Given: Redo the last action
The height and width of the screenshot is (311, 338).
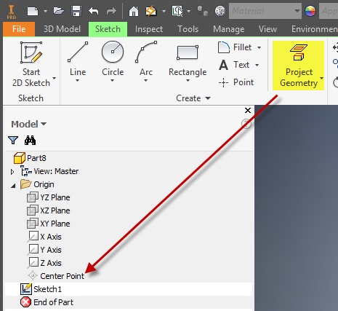Looking at the screenshot, I should (111, 11).
